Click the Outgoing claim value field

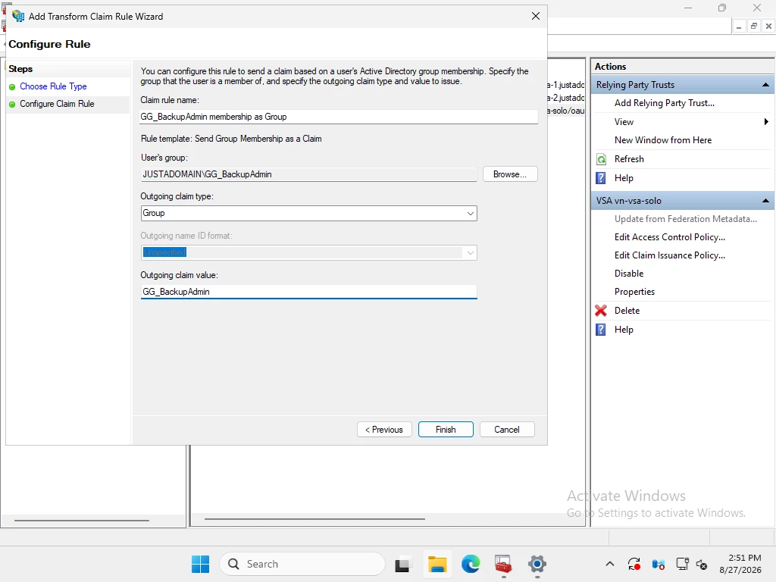tap(309, 292)
